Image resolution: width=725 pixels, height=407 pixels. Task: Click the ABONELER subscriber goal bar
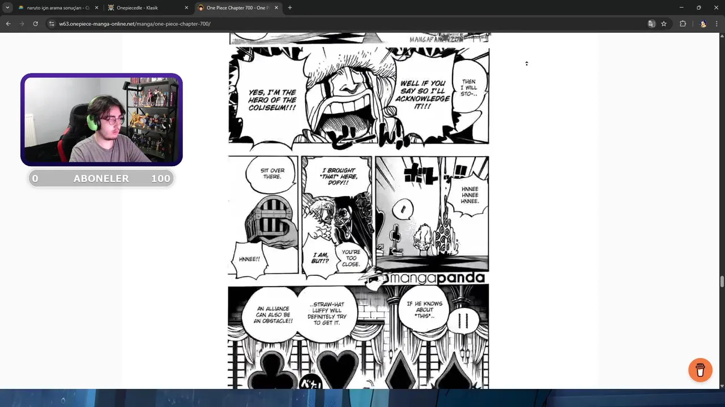pos(101,179)
